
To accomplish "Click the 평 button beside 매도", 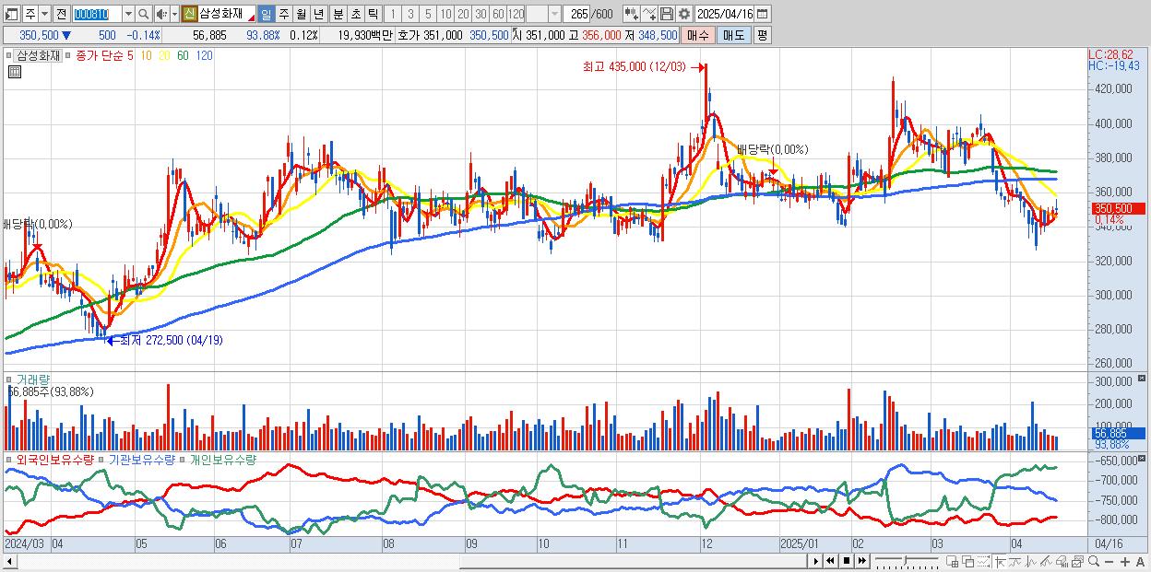I will pos(762,35).
